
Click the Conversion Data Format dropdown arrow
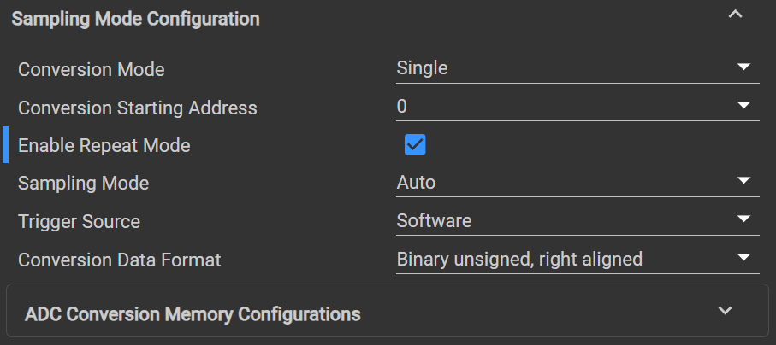tap(743, 258)
